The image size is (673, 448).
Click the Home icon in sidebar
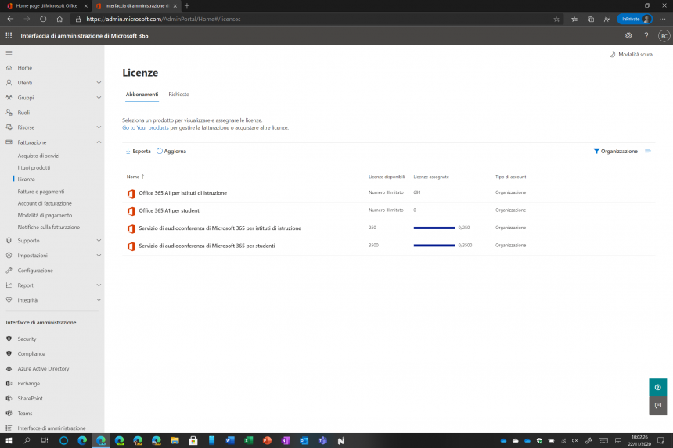click(9, 68)
